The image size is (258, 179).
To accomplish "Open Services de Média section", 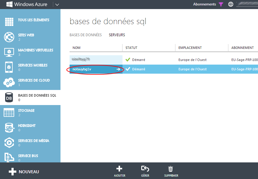I will click(x=30, y=143).
